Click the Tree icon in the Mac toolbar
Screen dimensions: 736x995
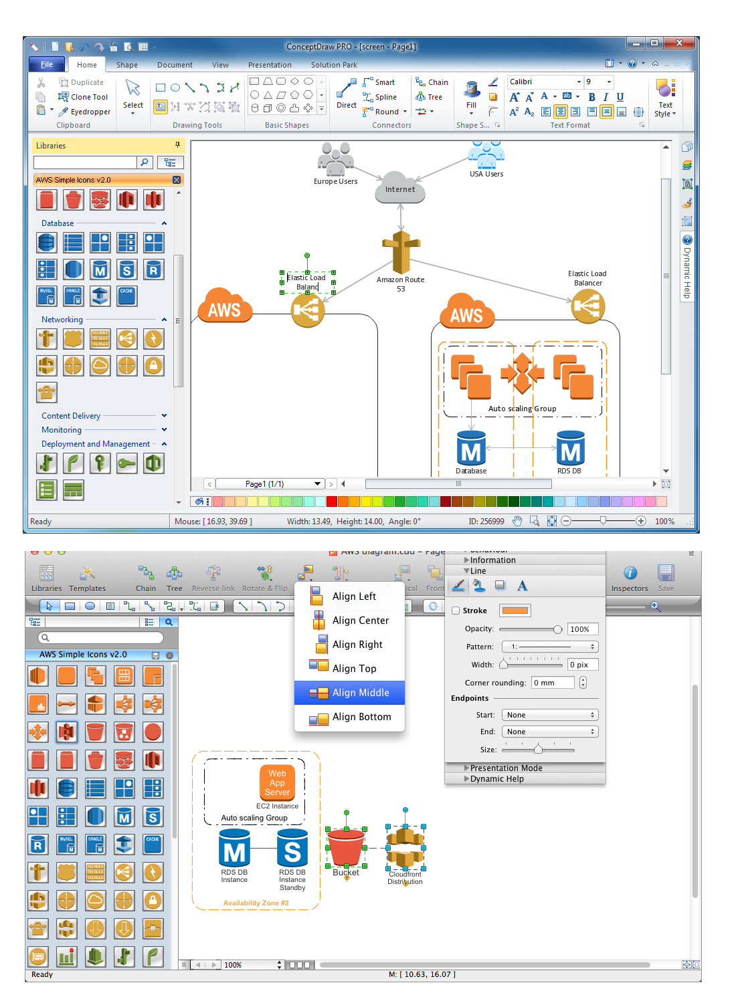pyautogui.click(x=175, y=578)
